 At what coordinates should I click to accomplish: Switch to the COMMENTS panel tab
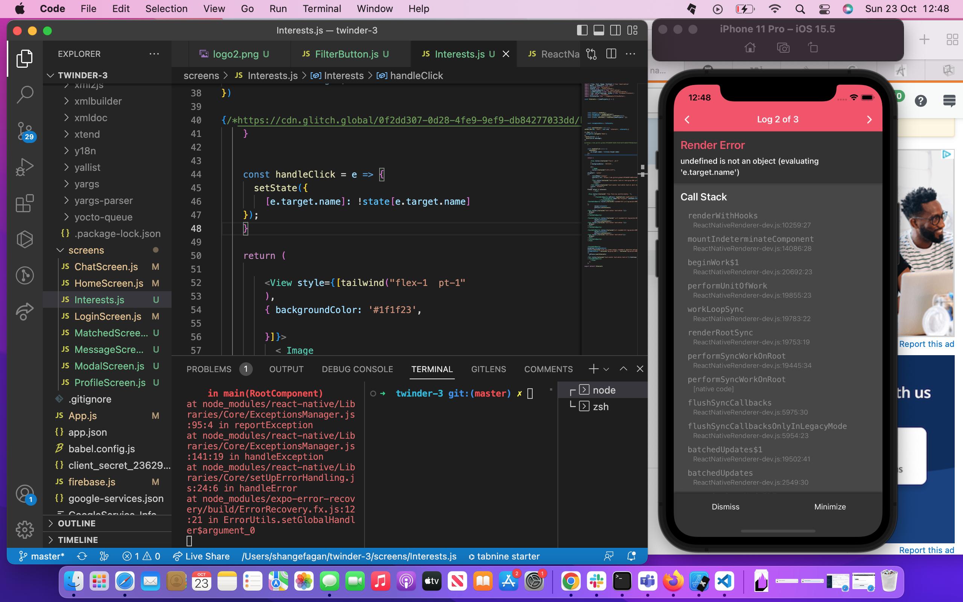(x=548, y=369)
